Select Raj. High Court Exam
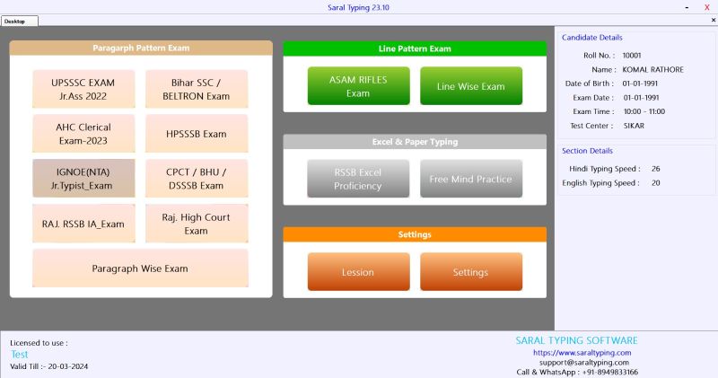Image resolution: width=718 pixels, height=378 pixels. point(197,224)
